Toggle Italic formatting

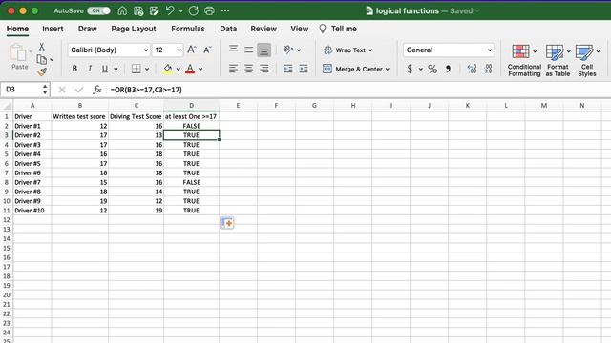(90, 69)
